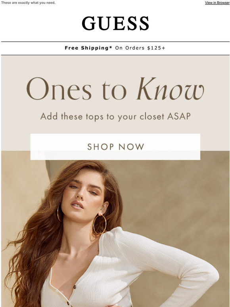Click the large gold hoop earring

100,224
